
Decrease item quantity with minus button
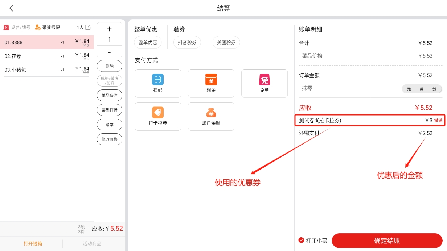(x=109, y=53)
